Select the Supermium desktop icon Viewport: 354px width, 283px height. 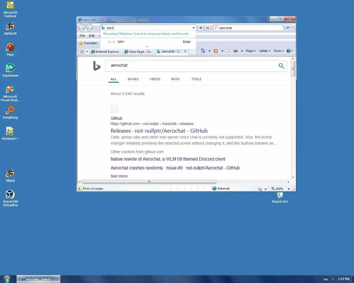(x=10, y=70)
